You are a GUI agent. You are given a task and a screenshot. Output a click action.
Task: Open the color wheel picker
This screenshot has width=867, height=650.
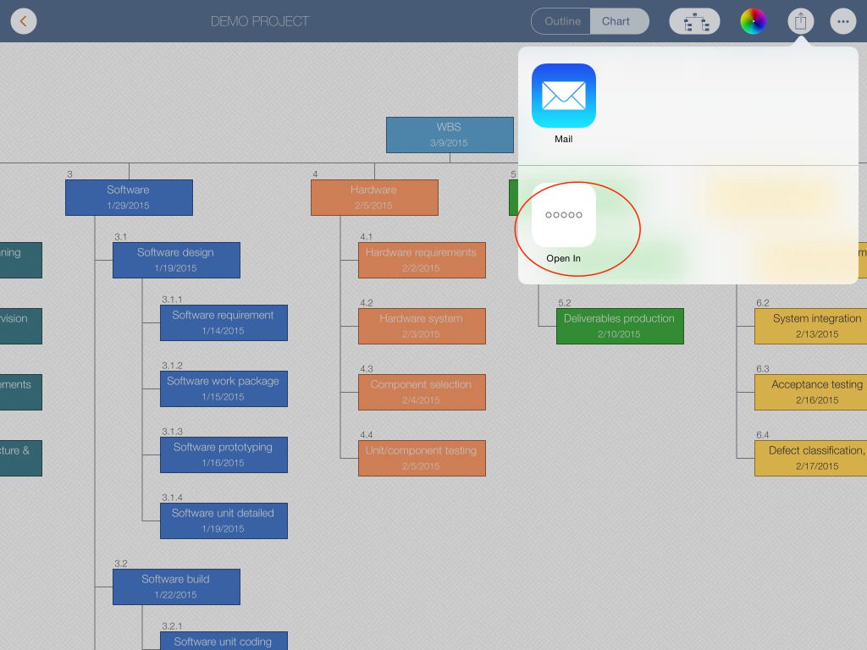coord(753,21)
